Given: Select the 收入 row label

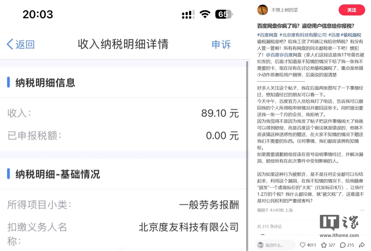Looking at the screenshot, I should tap(19, 113).
